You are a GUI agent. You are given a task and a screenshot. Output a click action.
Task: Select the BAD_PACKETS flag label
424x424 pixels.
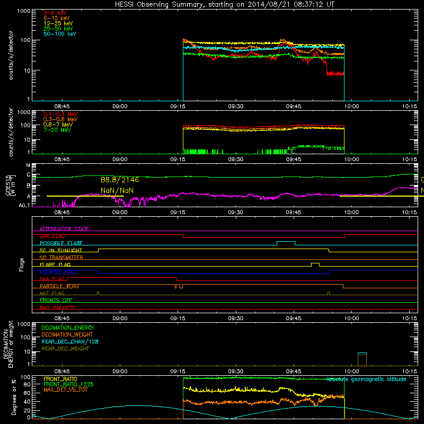(x=58, y=307)
